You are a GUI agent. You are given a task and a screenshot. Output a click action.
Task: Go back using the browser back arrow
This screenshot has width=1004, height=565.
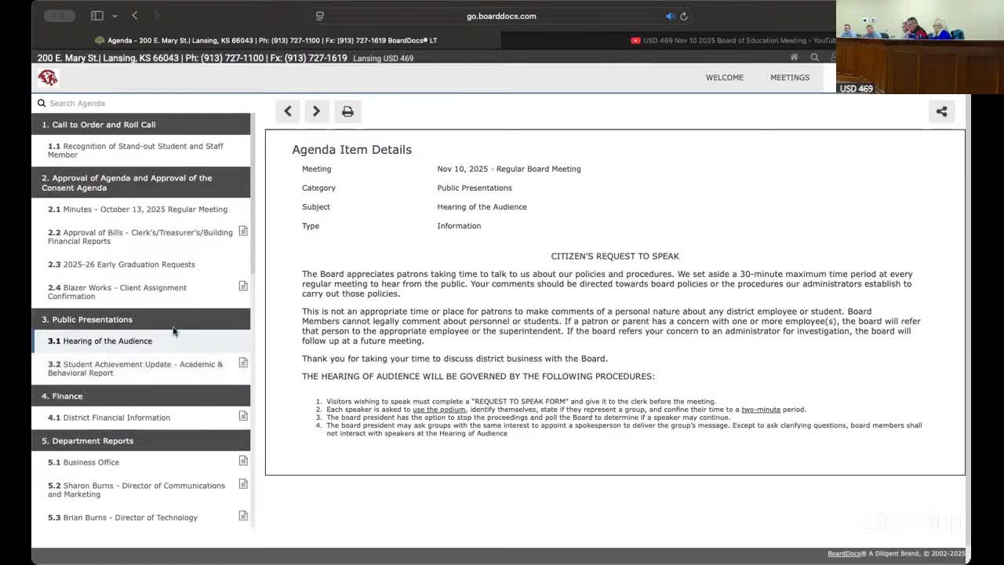[135, 16]
